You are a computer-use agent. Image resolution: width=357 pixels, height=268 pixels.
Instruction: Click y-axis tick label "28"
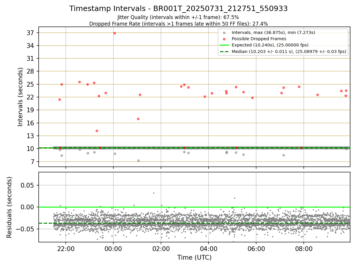click(x=31, y=71)
